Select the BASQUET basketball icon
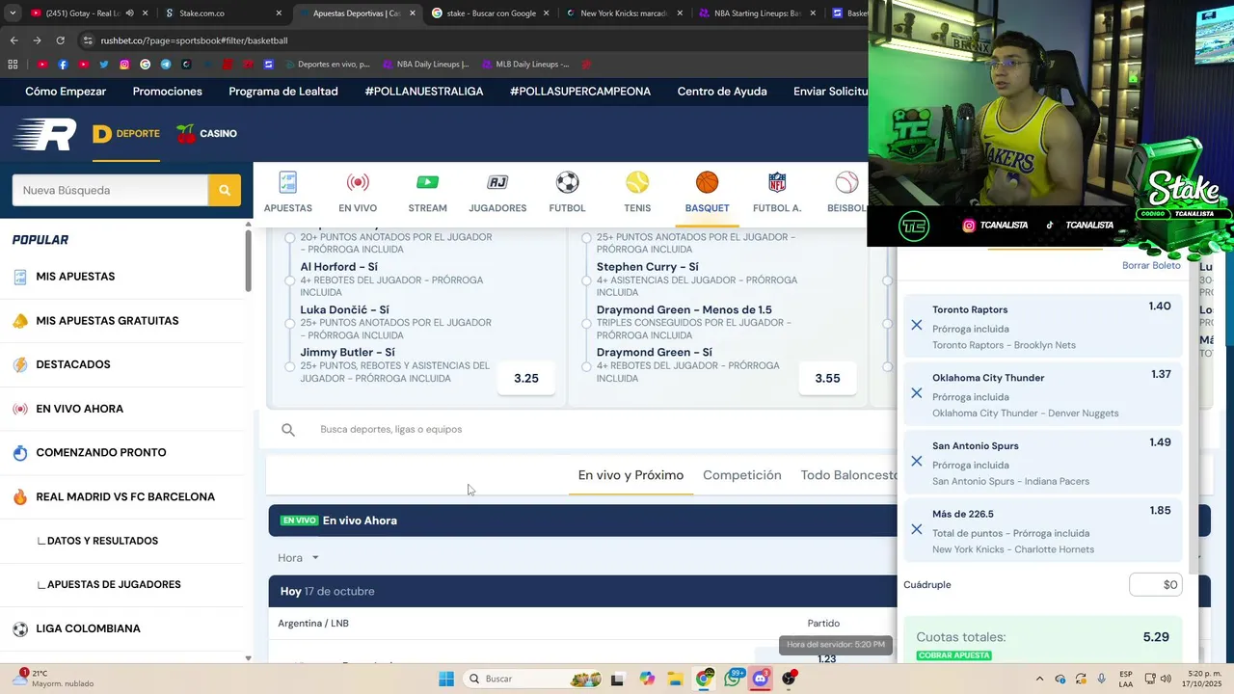Viewport: 1234px width, 694px height. coord(707,183)
